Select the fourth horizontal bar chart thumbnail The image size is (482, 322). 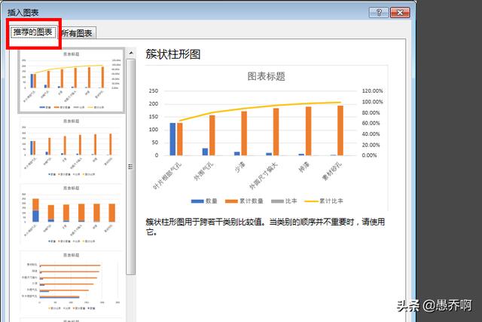(x=72, y=281)
